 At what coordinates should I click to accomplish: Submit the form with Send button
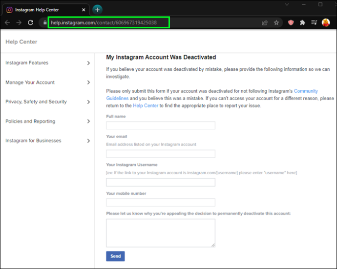[x=115, y=256]
